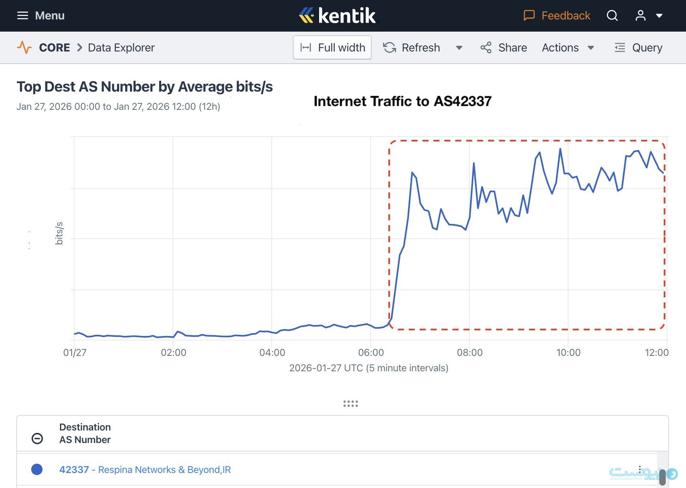Click the CORE breadcrumb item
This screenshot has height=488, width=686.
54,47
